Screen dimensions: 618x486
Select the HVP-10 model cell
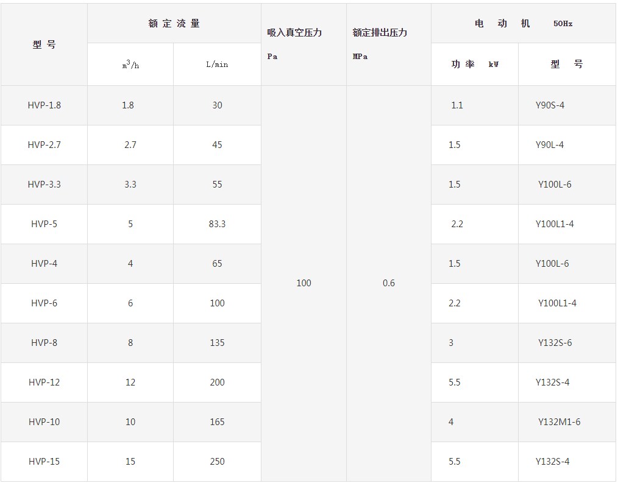(44, 422)
